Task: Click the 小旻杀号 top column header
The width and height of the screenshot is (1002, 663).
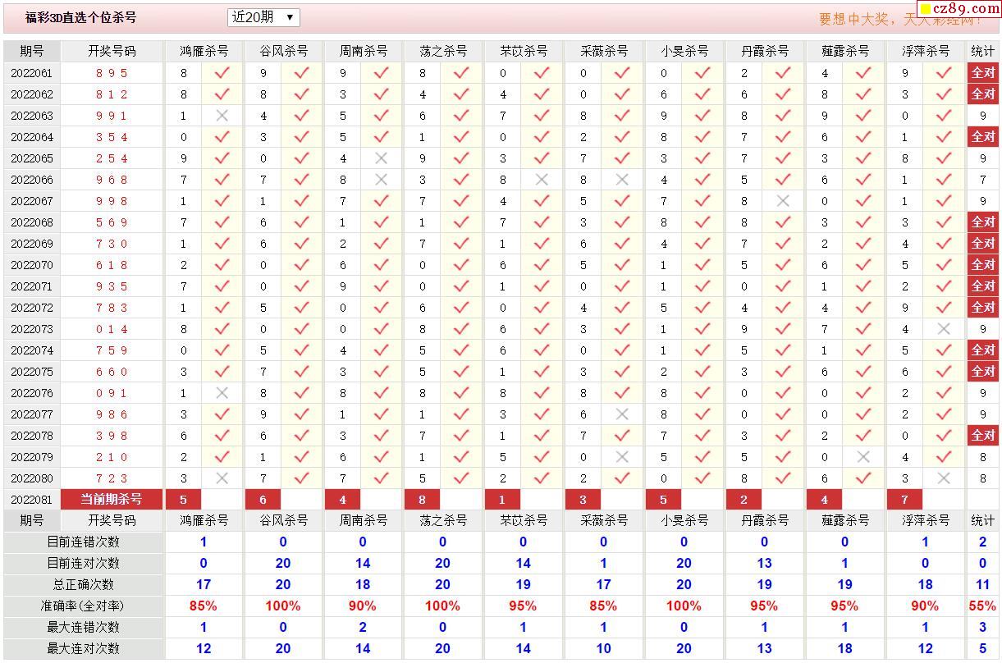Action: coord(684,51)
